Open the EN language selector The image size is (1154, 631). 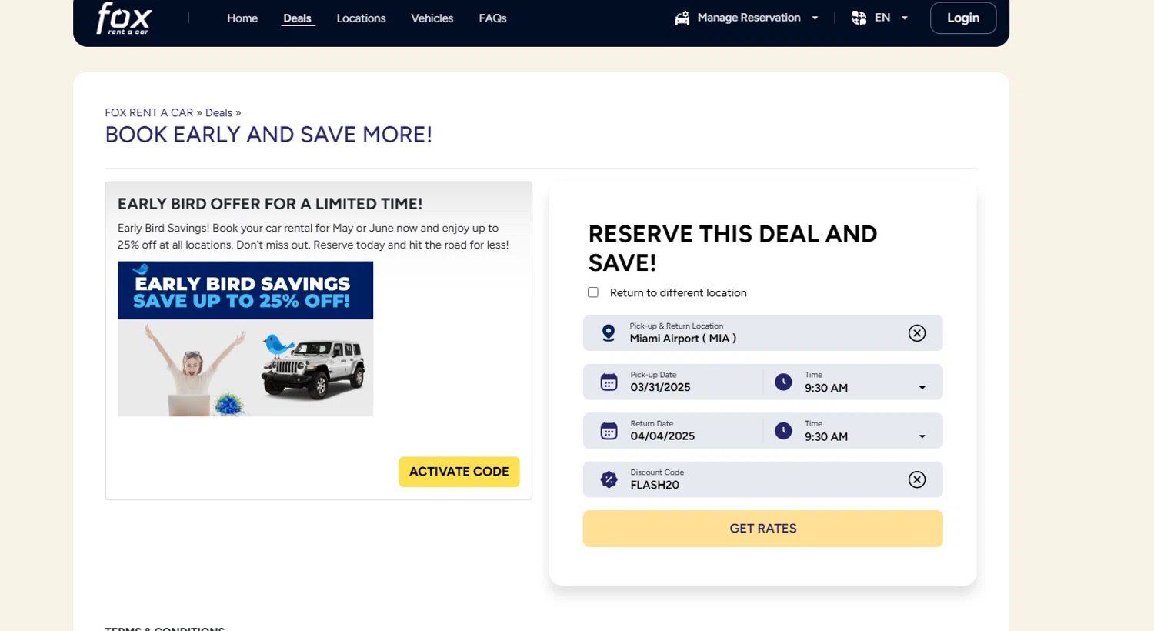point(881,18)
